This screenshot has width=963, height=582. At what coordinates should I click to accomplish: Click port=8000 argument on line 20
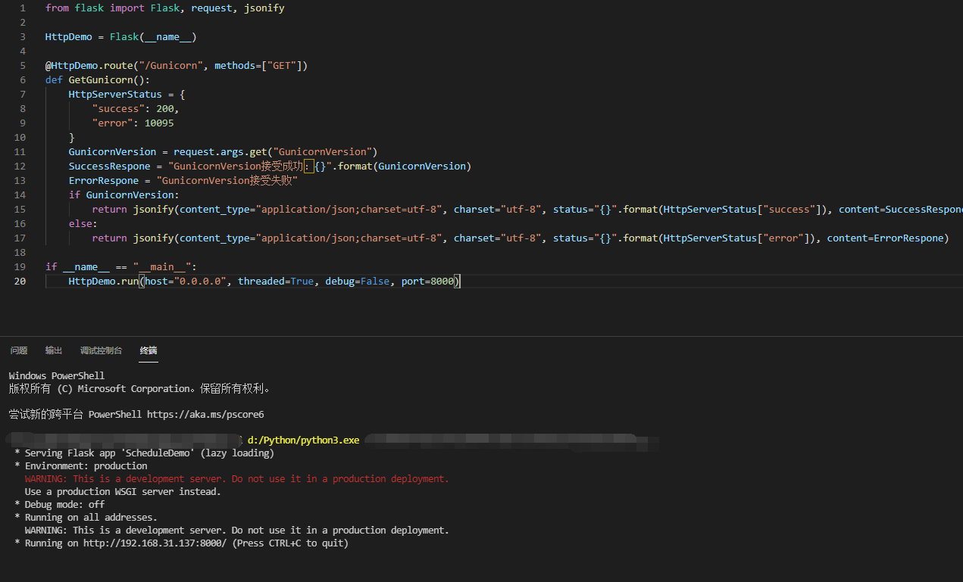coord(427,281)
